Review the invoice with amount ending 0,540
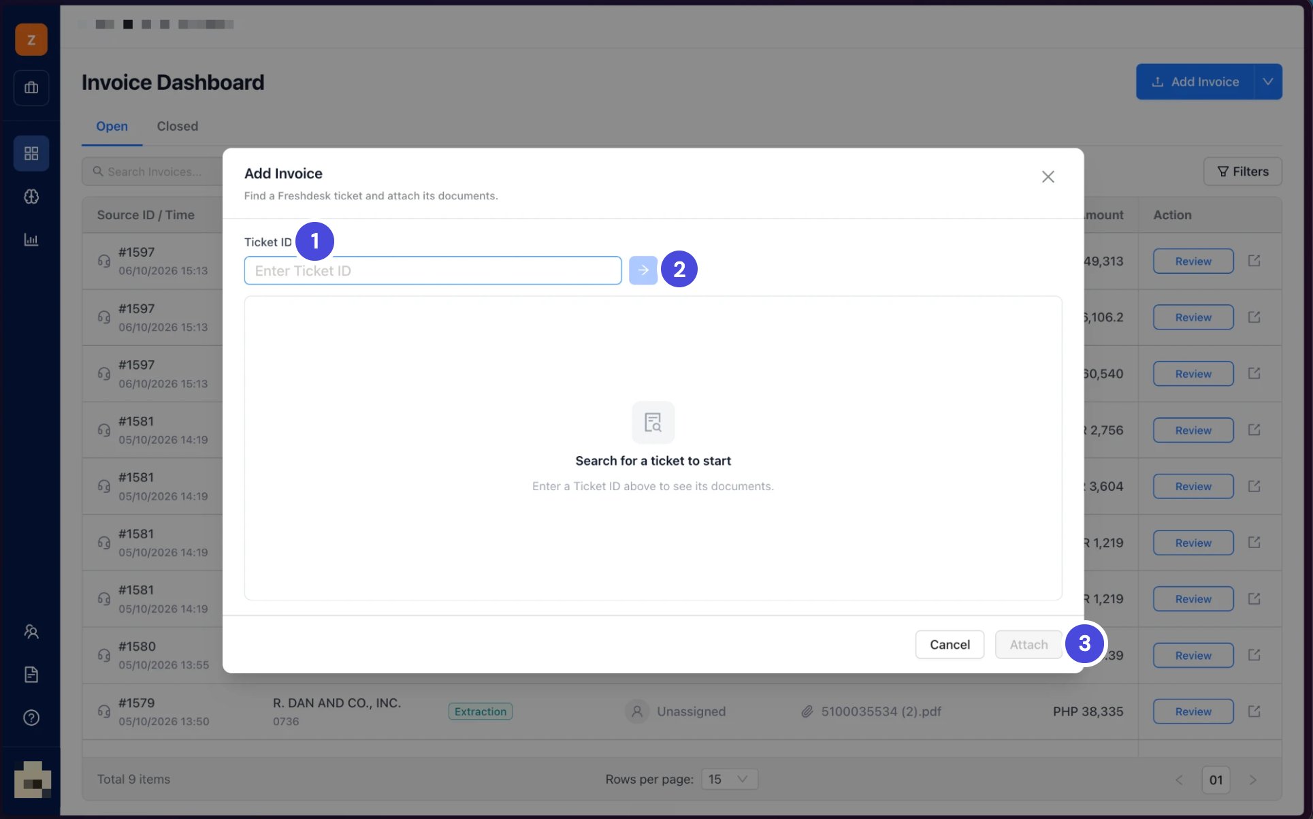Image resolution: width=1313 pixels, height=819 pixels. (x=1193, y=374)
